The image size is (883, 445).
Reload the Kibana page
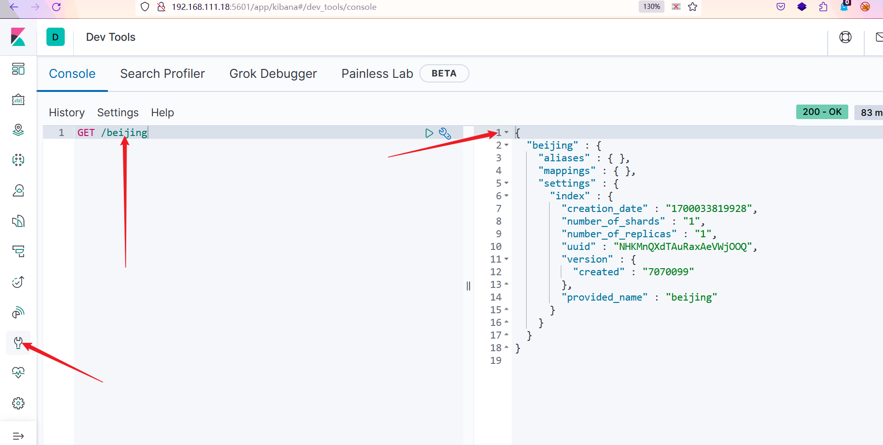tap(56, 7)
